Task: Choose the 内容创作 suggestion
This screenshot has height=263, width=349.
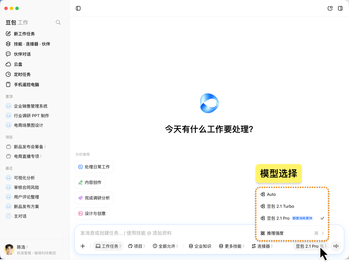Action: 90,182
